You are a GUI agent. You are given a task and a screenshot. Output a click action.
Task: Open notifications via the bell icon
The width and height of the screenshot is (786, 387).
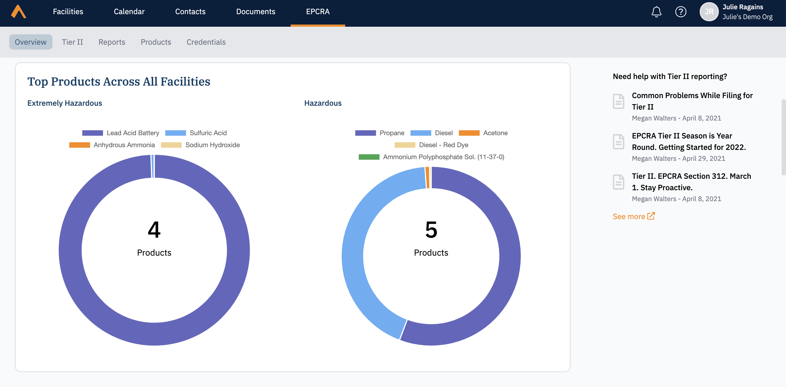point(657,11)
